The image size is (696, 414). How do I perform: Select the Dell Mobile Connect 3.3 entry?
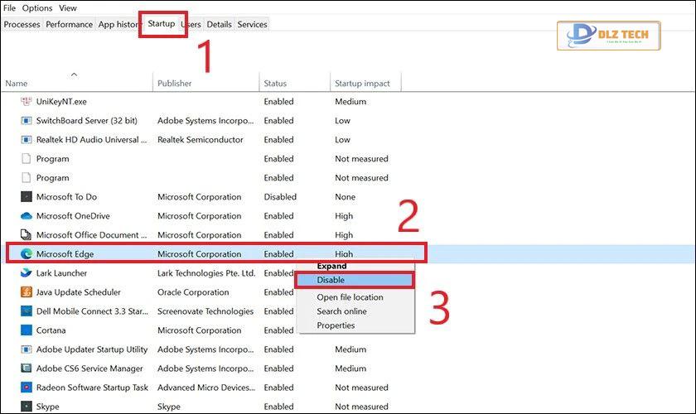[x=92, y=311]
